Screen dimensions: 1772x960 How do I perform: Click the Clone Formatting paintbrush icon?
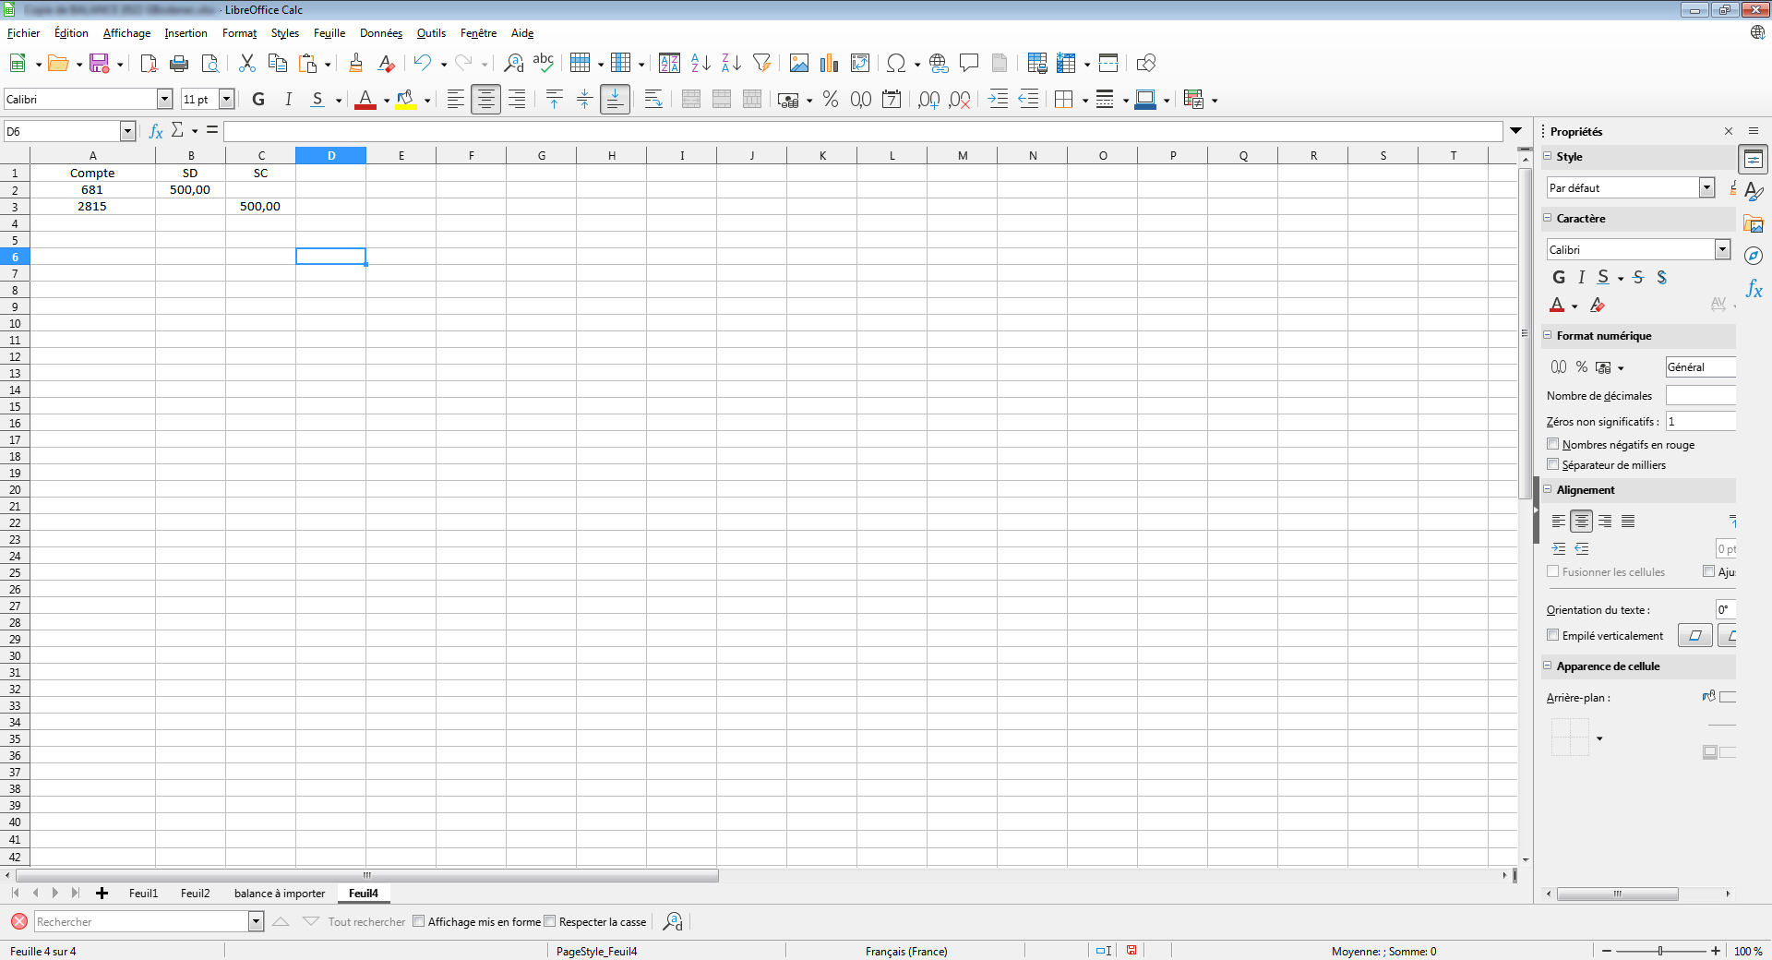(x=355, y=63)
